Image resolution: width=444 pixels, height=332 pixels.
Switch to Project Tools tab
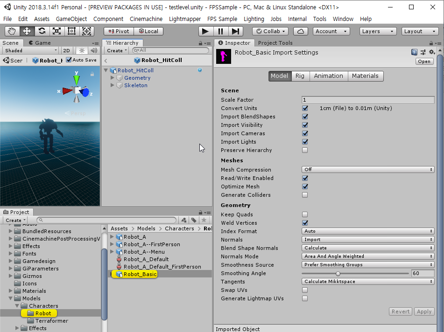click(x=275, y=43)
